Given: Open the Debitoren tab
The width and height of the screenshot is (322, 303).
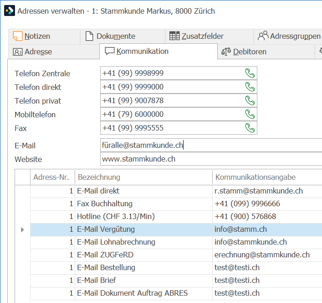Looking at the screenshot, I should click(x=266, y=52).
